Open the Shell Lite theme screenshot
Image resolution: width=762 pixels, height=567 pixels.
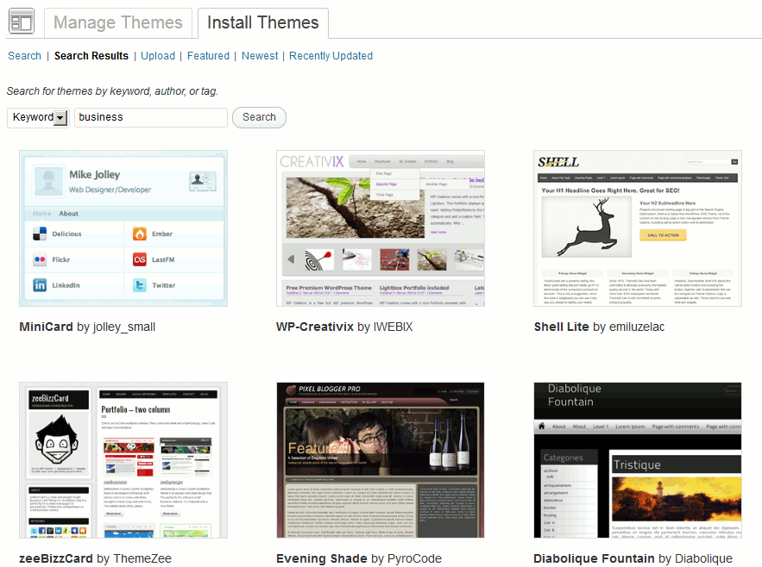coord(638,228)
